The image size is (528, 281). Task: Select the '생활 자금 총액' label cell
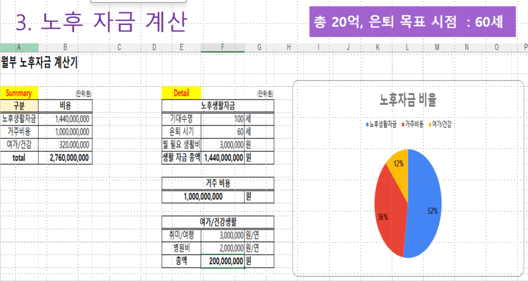coord(181,158)
